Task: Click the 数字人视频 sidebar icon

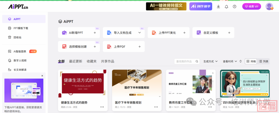Action: click(x=10, y=60)
